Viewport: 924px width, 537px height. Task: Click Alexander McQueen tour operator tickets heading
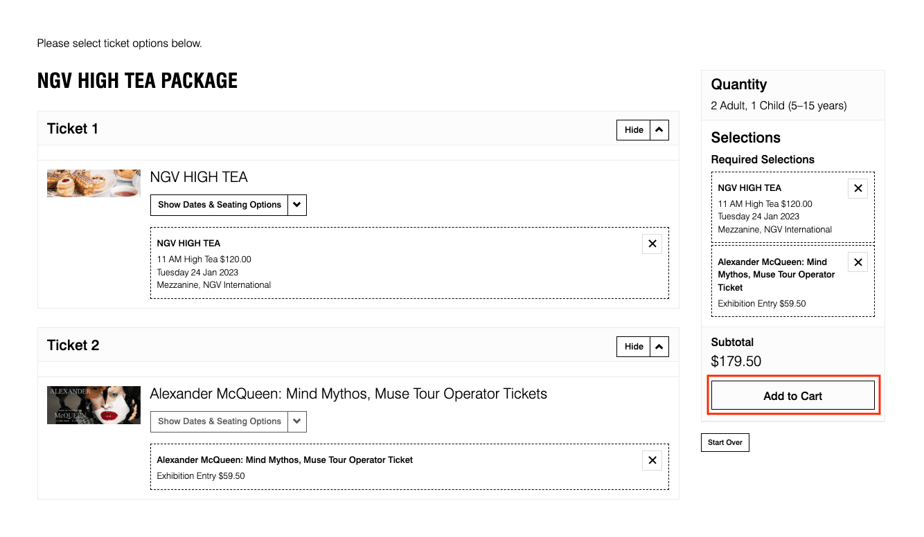348,394
